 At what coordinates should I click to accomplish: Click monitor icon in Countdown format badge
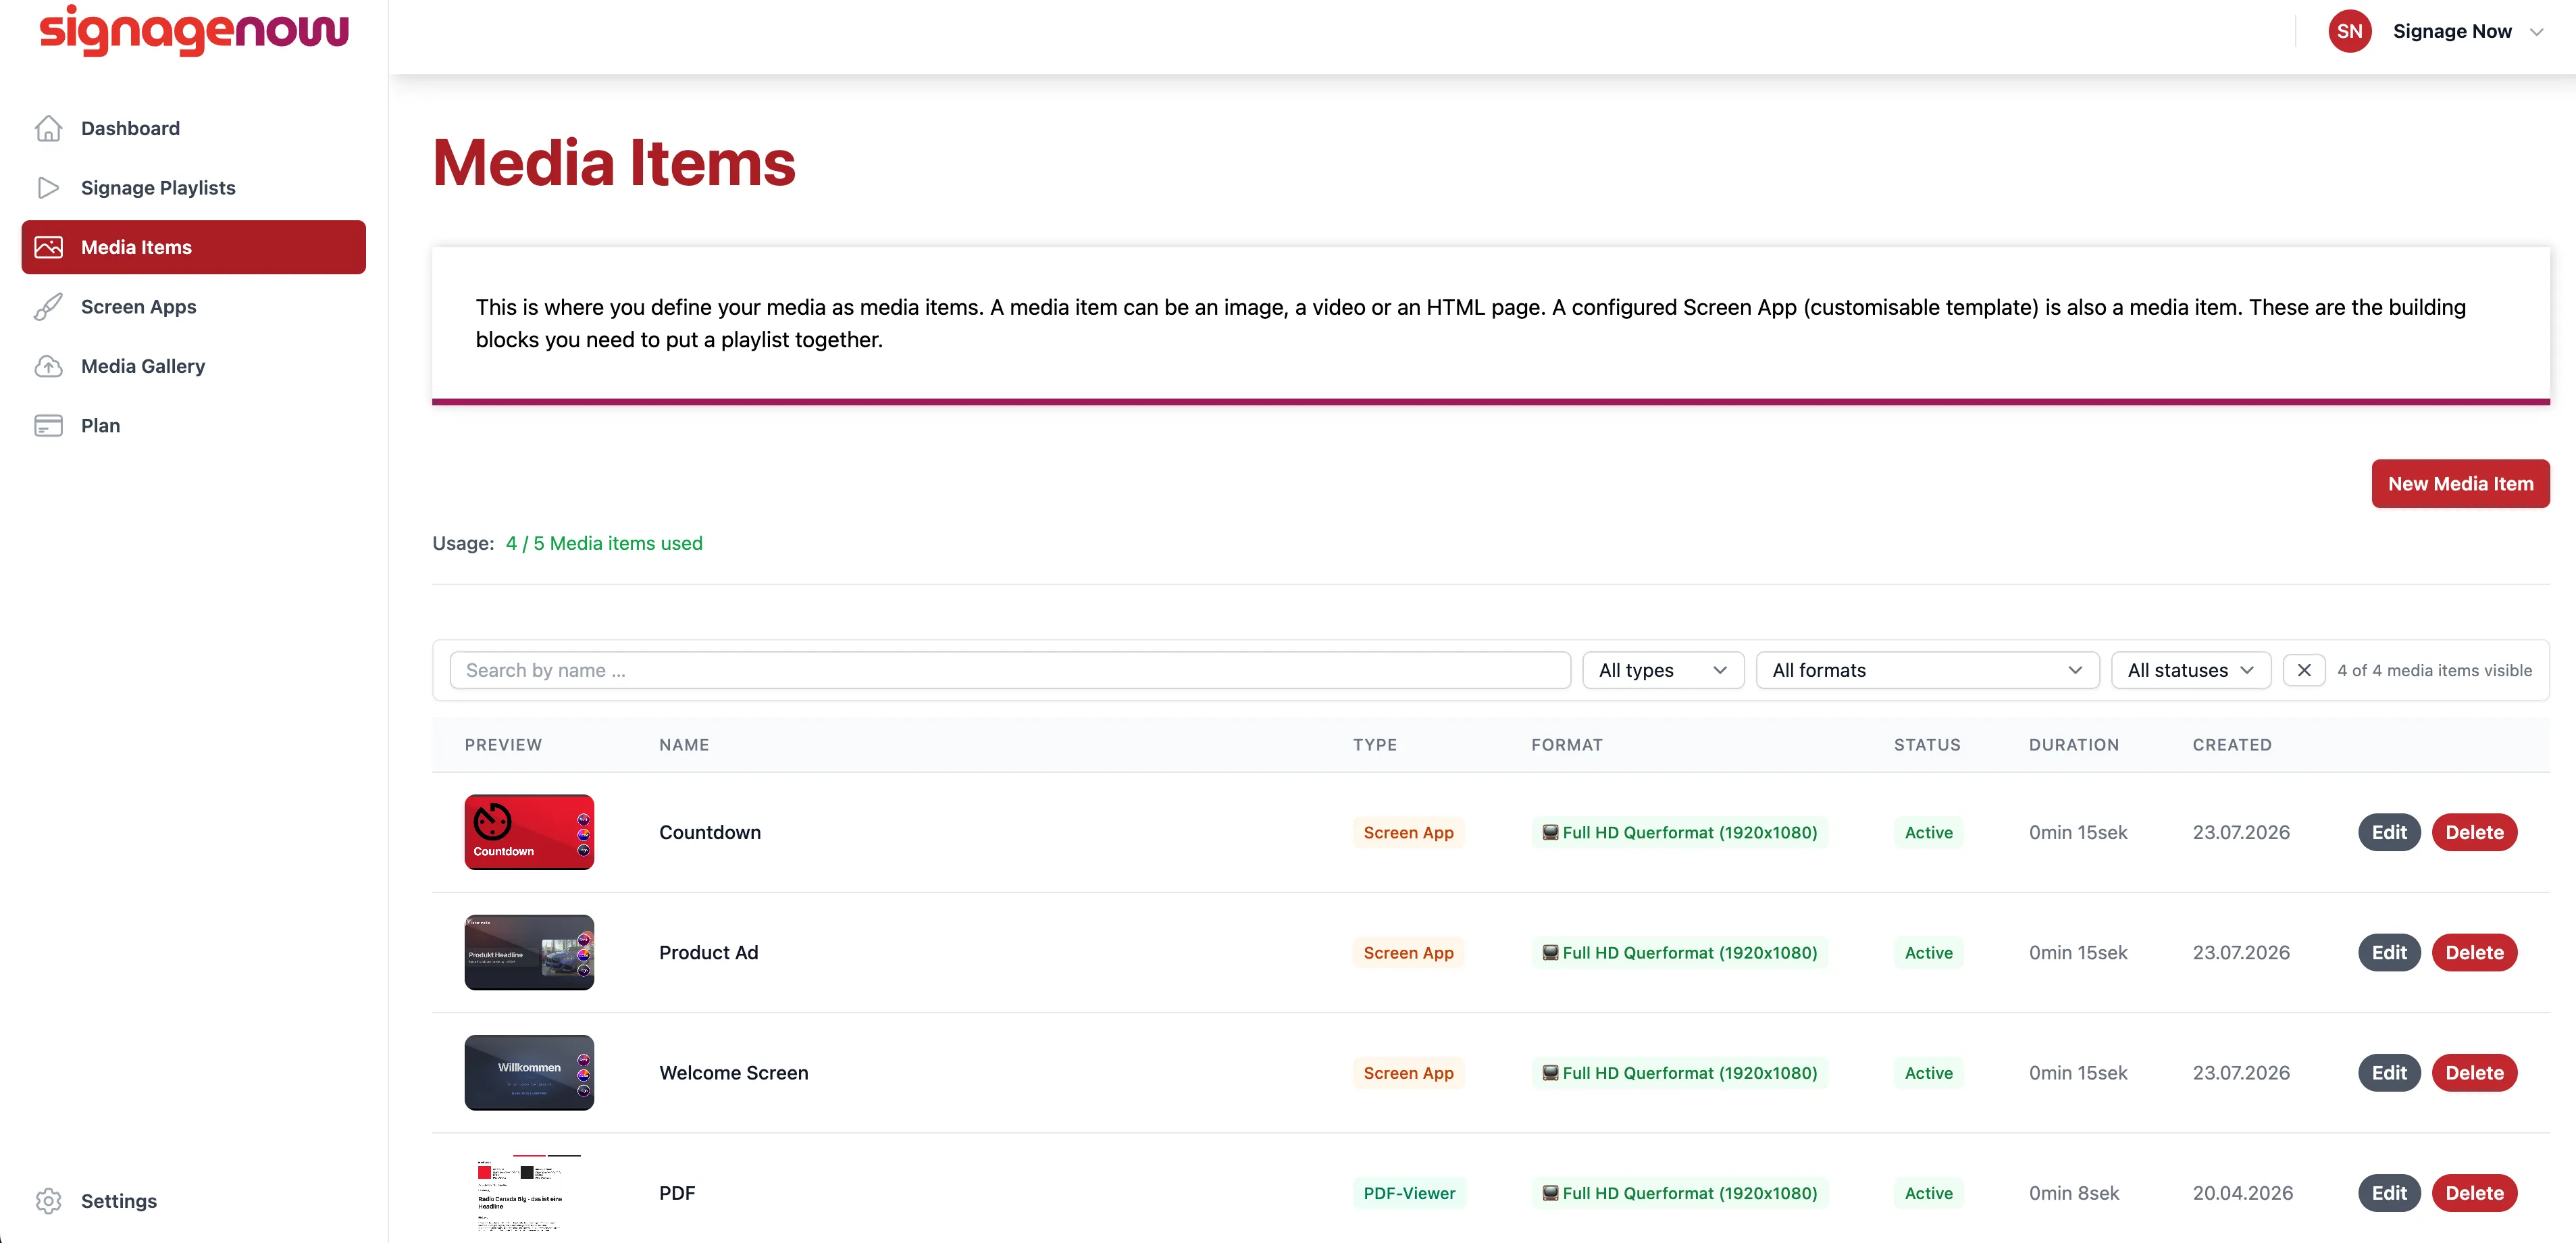(1550, 832)
